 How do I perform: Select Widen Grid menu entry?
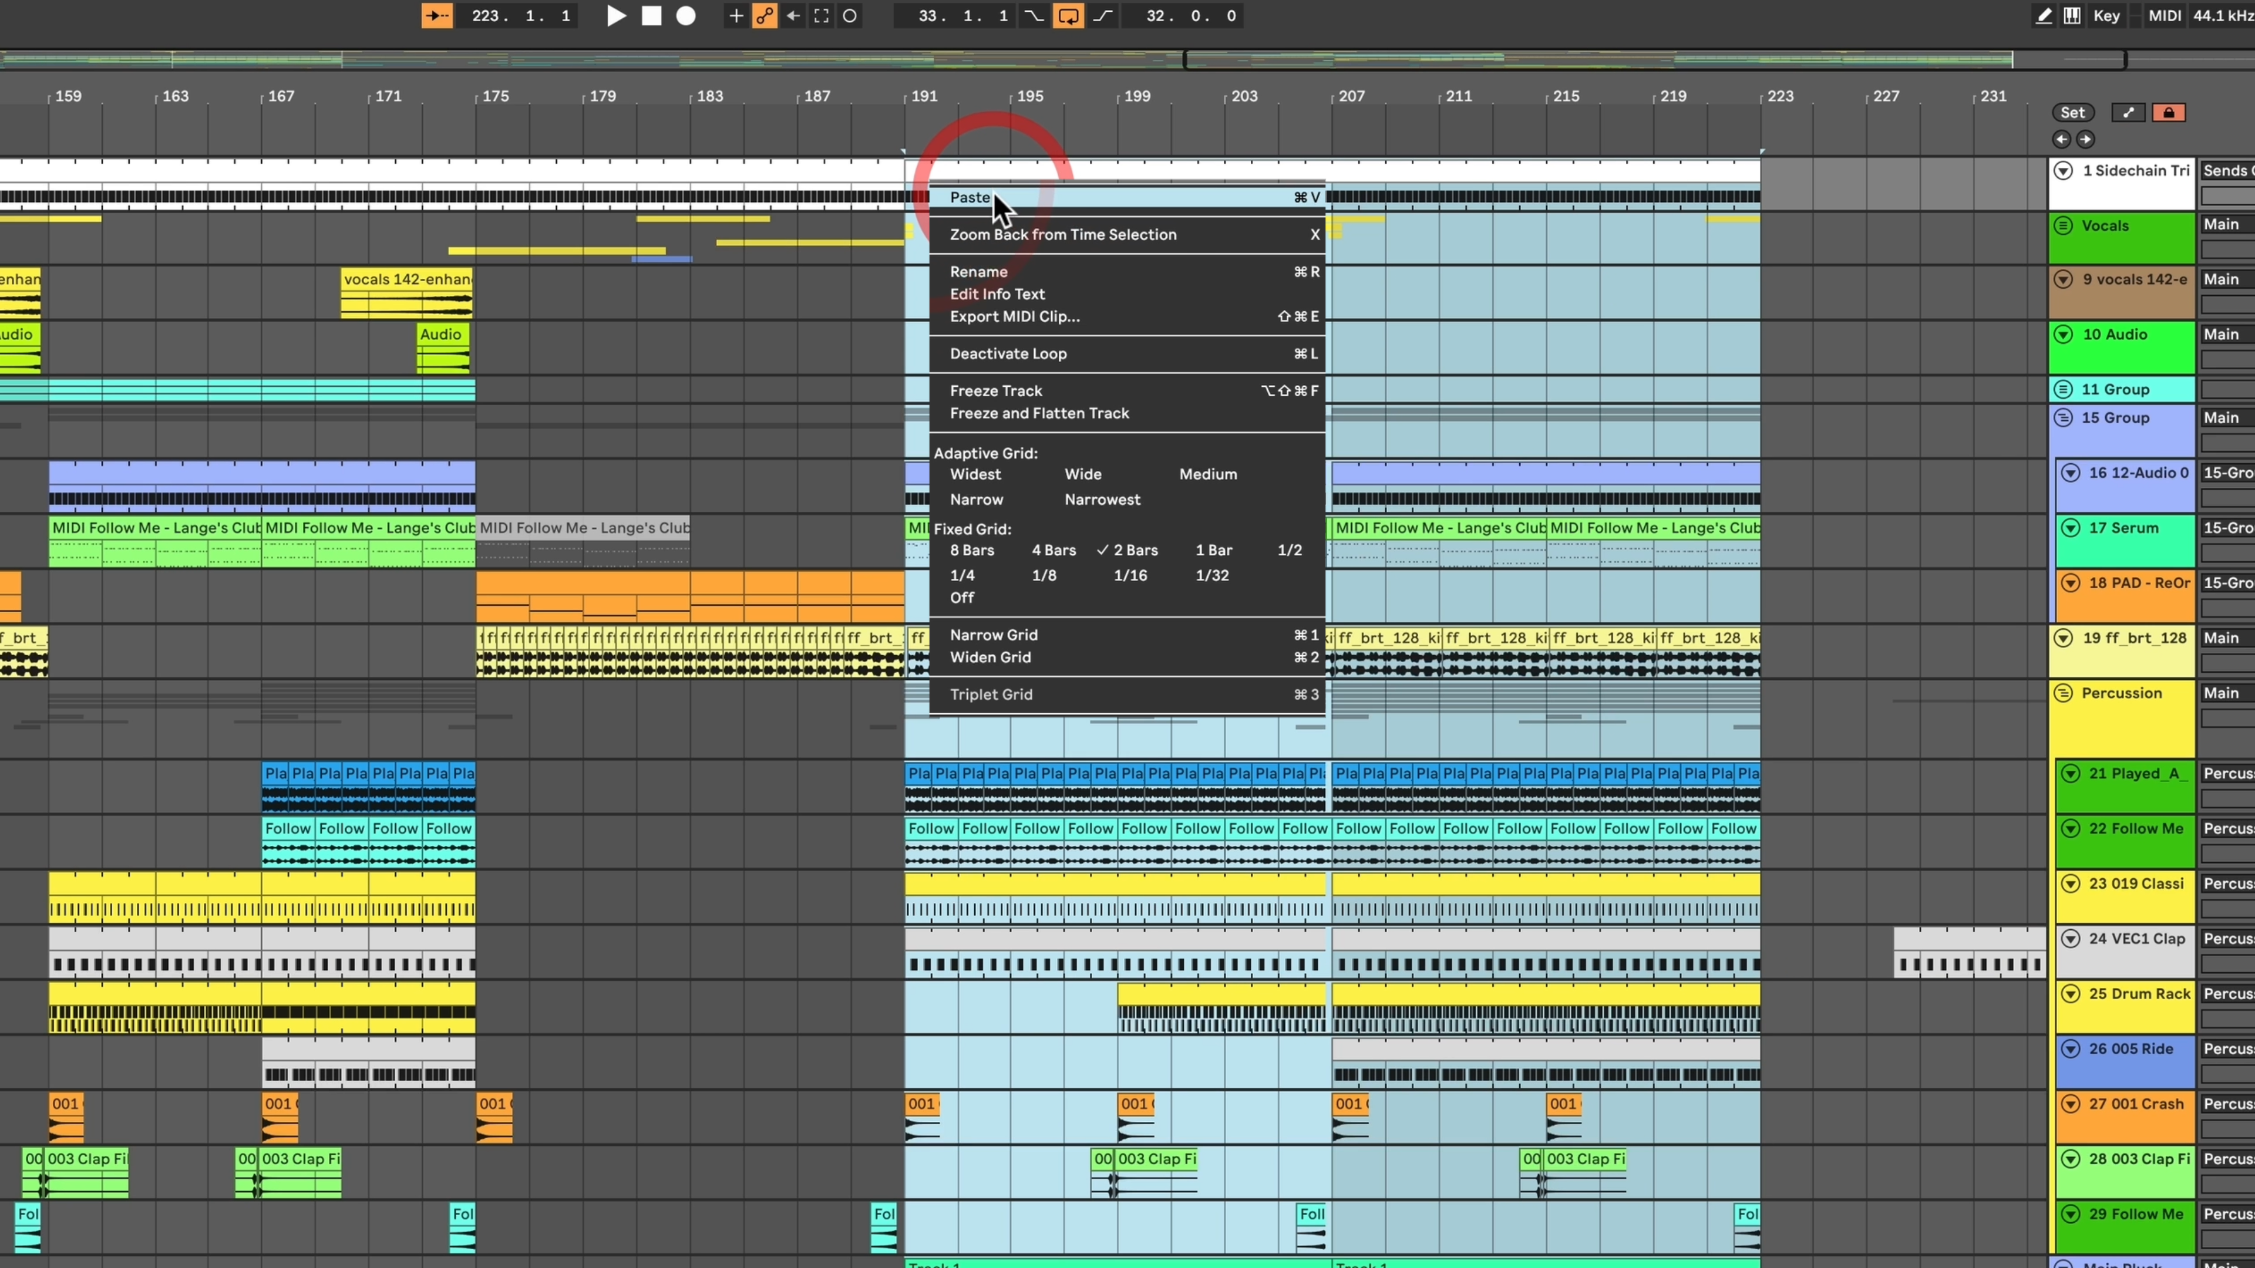[x=1127, y=657]
